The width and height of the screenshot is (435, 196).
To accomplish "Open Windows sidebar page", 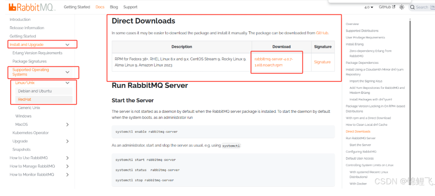I will point(23,116).
